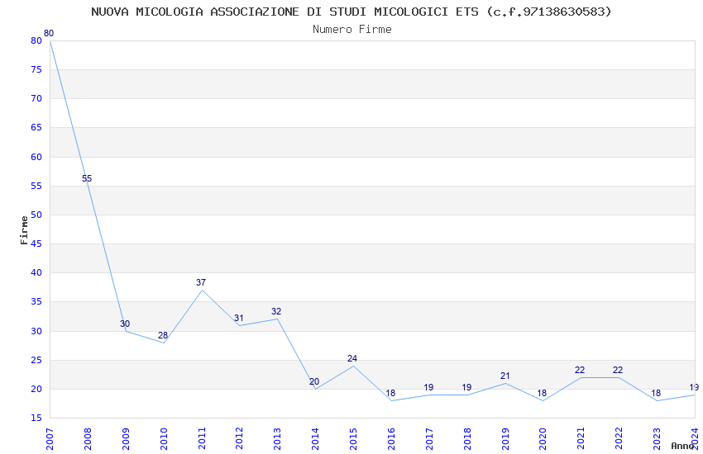The image size is (703, 454).
Task: Select the 2016 year label on x-axis
Action: (x=391, y=439)
